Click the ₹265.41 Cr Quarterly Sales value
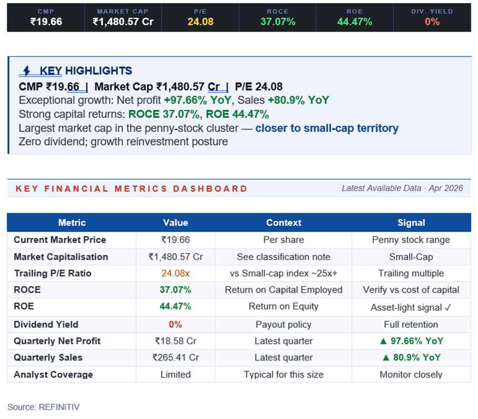This screenshot has width=478, height=419. [x=176, y=358]
